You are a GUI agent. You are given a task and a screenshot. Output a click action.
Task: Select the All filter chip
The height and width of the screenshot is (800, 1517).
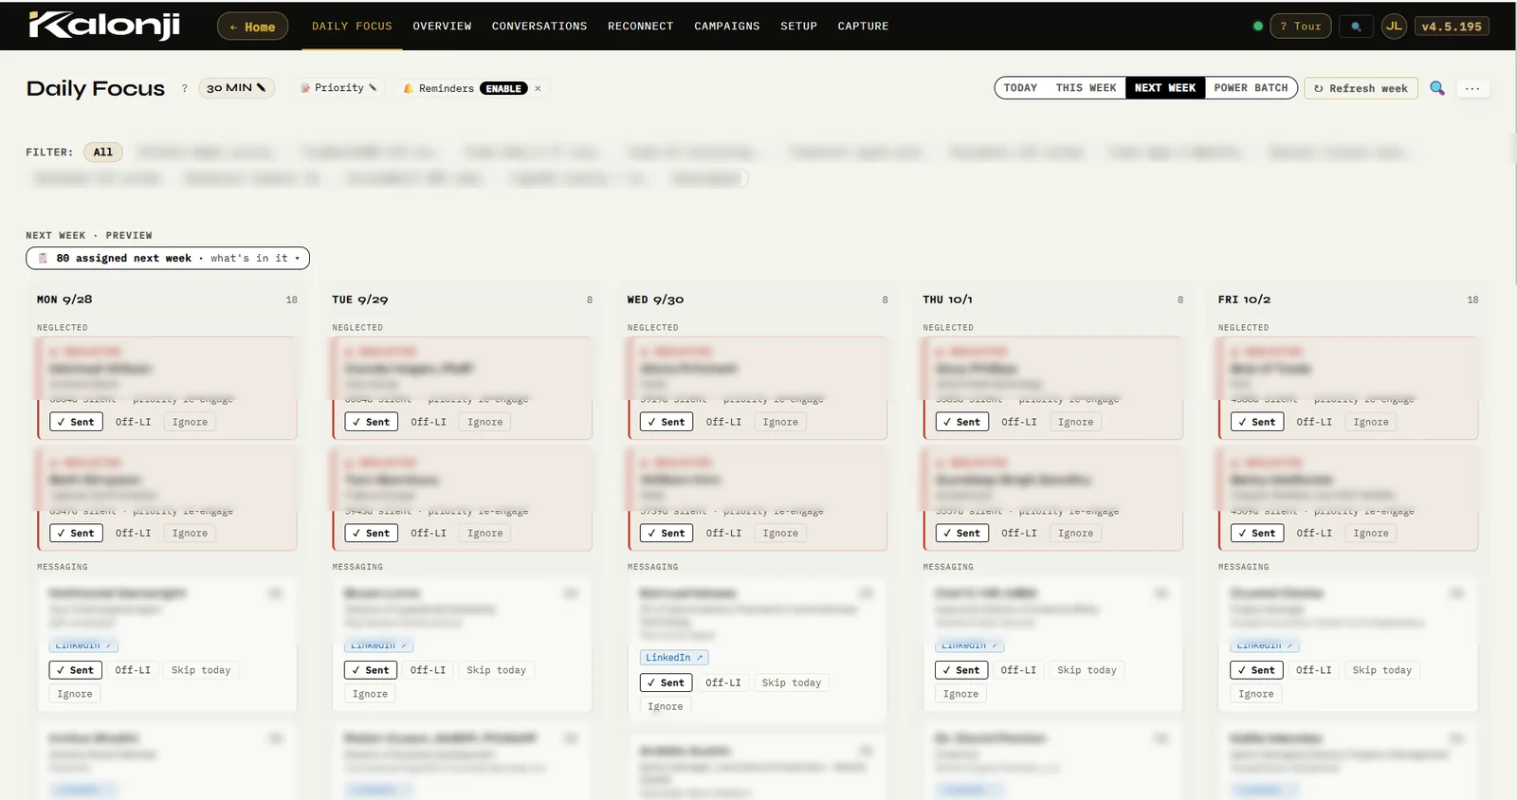tap(103, 152)
